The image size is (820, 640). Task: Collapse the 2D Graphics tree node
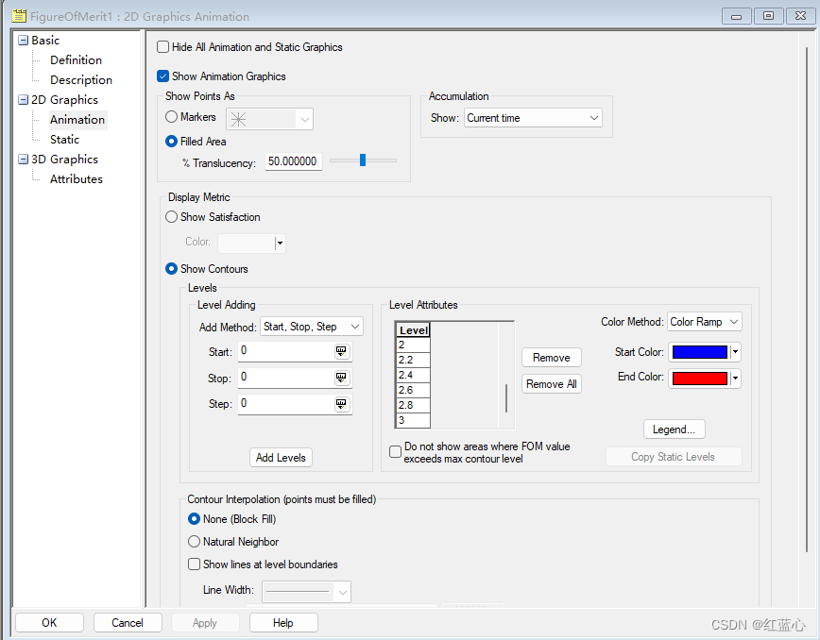(23, 100)
